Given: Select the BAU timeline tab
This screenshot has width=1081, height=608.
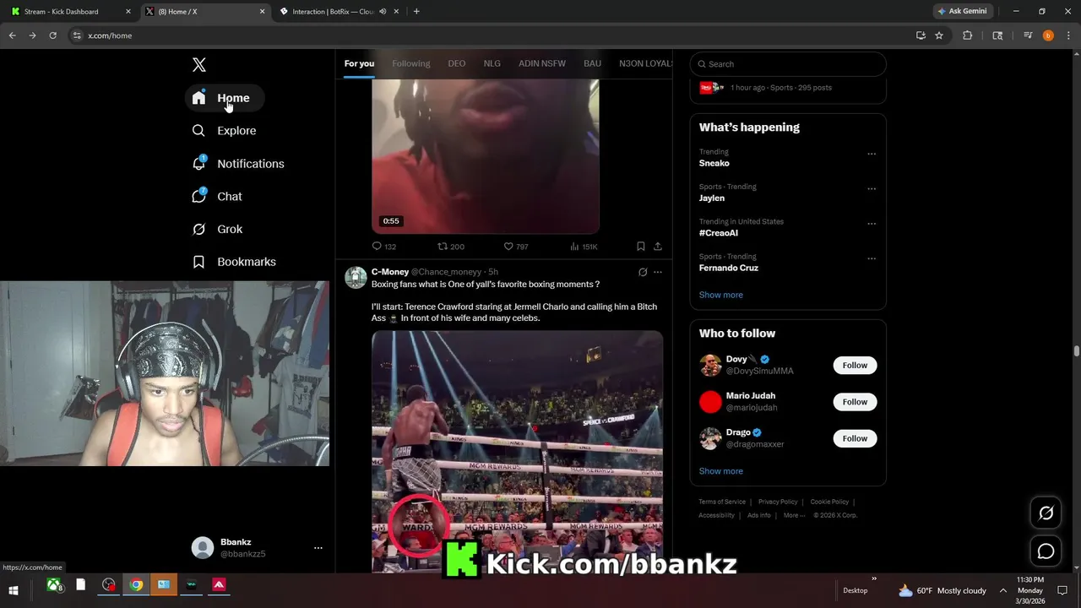Looking at the screenshot, I should 592,63.
